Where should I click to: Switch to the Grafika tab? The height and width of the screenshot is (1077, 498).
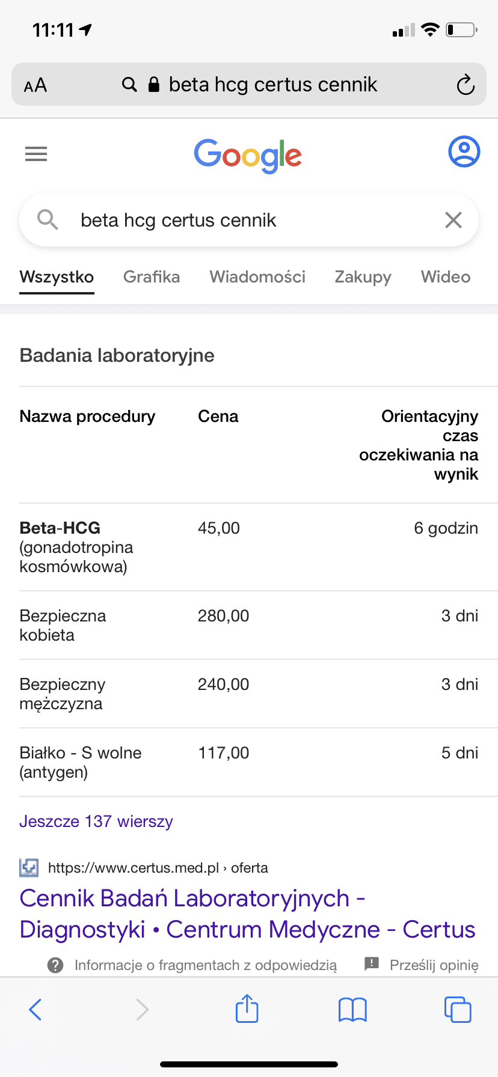[152, 276]
